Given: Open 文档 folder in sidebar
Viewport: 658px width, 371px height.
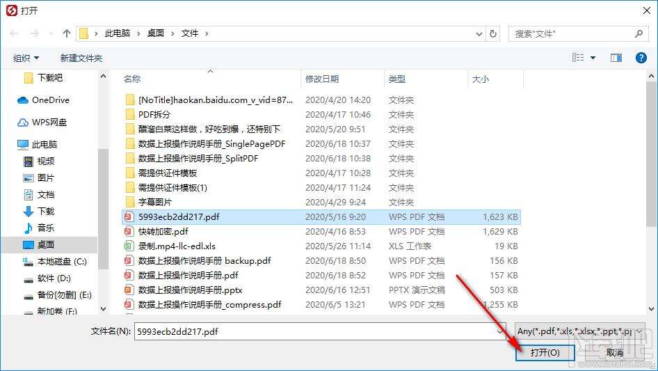Looking at the screenshot, I should click(x=39, y=194).
